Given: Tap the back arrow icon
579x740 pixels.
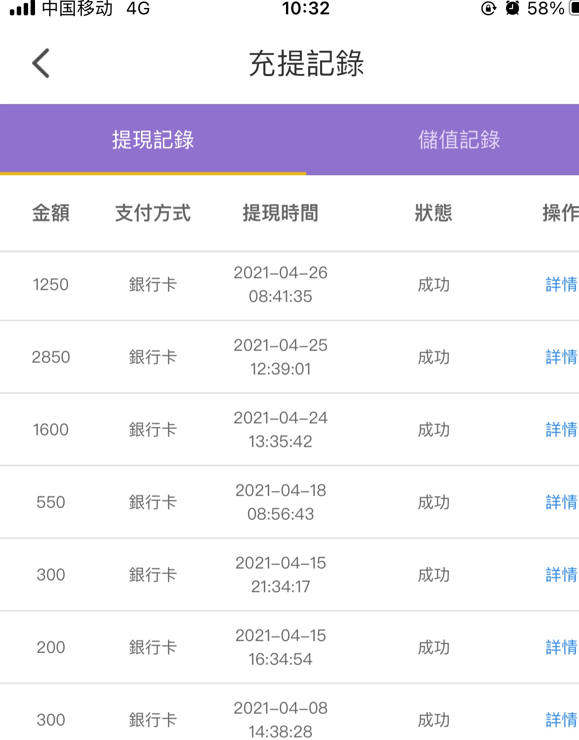Looking at the screenshot, I should coord(41,63).
